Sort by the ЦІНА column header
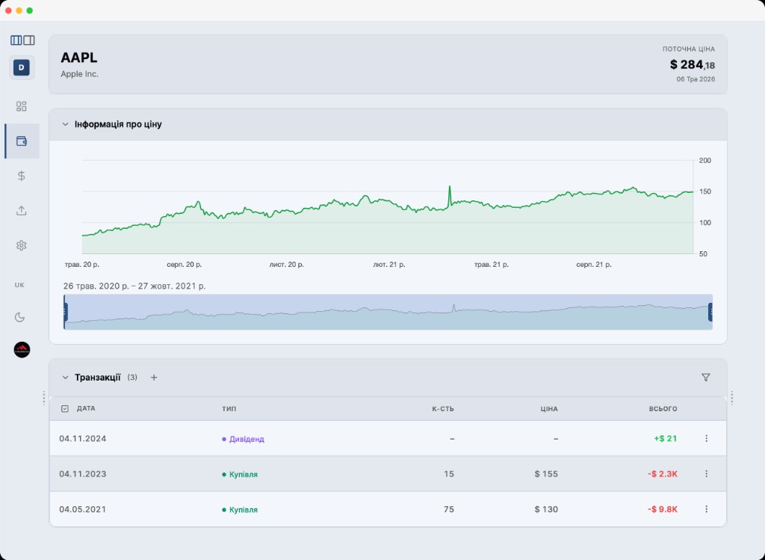The height and width of the screenshot is (560, 765). pyautogui.click(x=549, y=409)
